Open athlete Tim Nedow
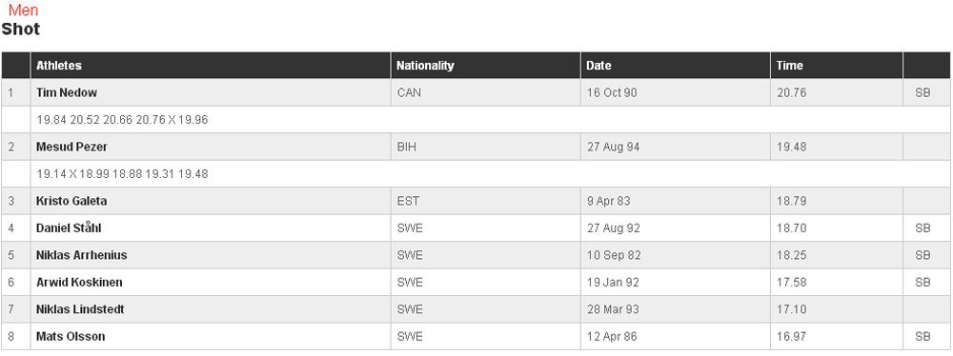The width and height of the screenshot is (953, 356). pyautogui.click(x=67, y=93)
